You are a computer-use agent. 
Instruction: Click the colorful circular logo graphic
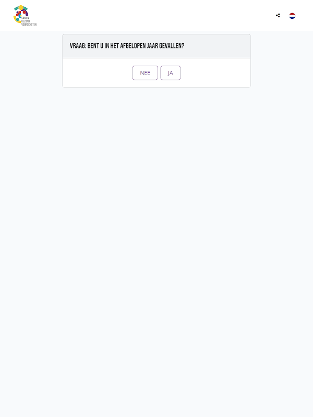pyautogui.click(x=20, y=14)
